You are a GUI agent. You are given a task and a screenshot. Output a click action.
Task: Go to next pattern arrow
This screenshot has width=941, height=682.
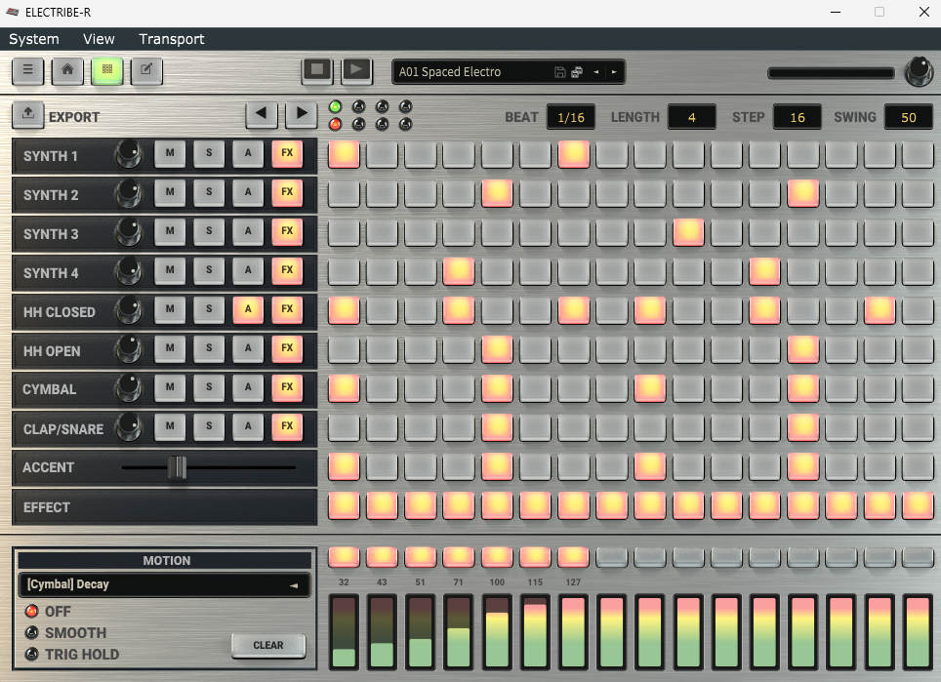(614, 72)
